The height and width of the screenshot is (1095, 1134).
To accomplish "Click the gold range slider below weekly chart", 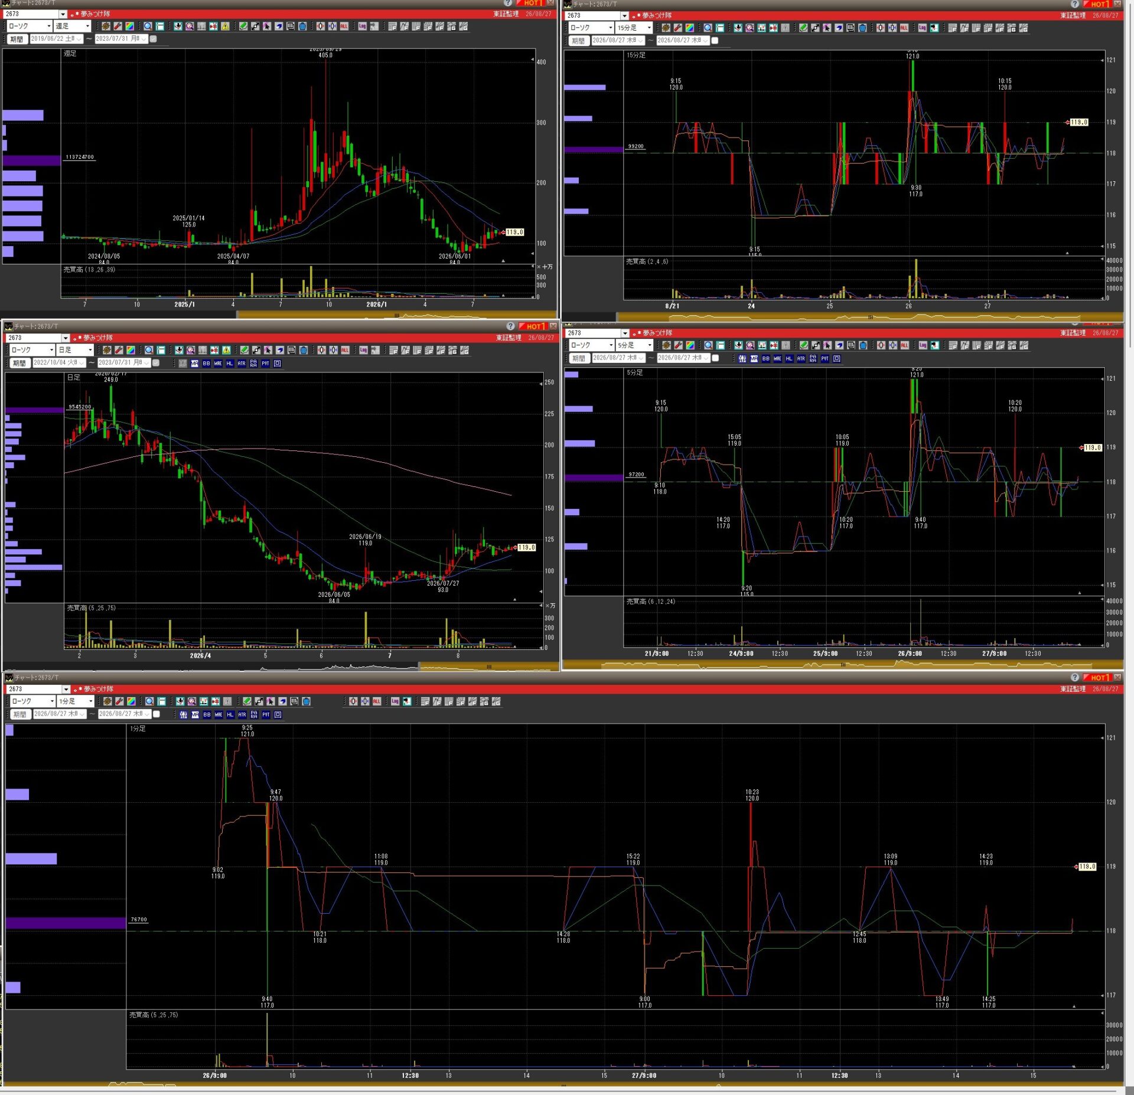I will point(397,315).
